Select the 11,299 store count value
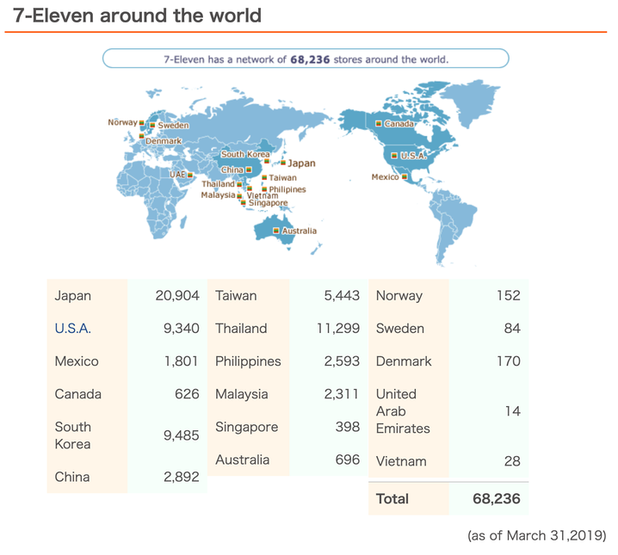The height and width of the screenshot is (555, 618). click(338, 329)
